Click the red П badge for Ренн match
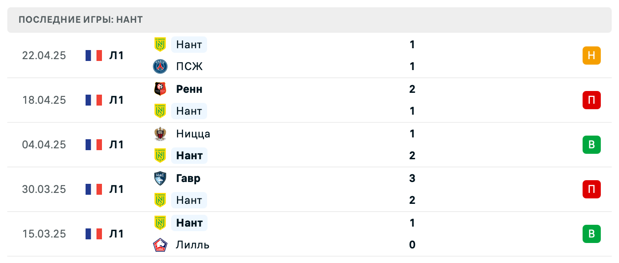 [591, 100]
